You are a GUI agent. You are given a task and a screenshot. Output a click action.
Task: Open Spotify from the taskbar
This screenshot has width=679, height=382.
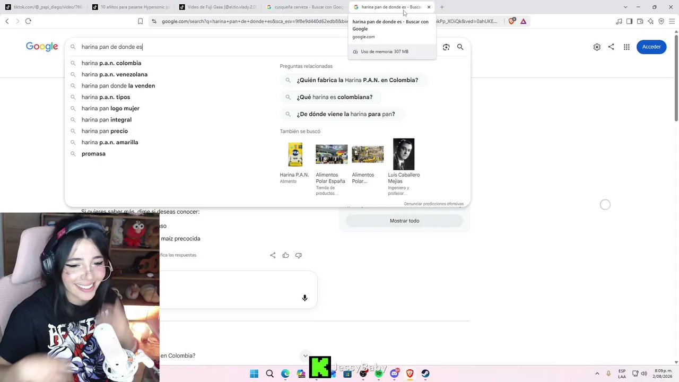tap(379, 374)
